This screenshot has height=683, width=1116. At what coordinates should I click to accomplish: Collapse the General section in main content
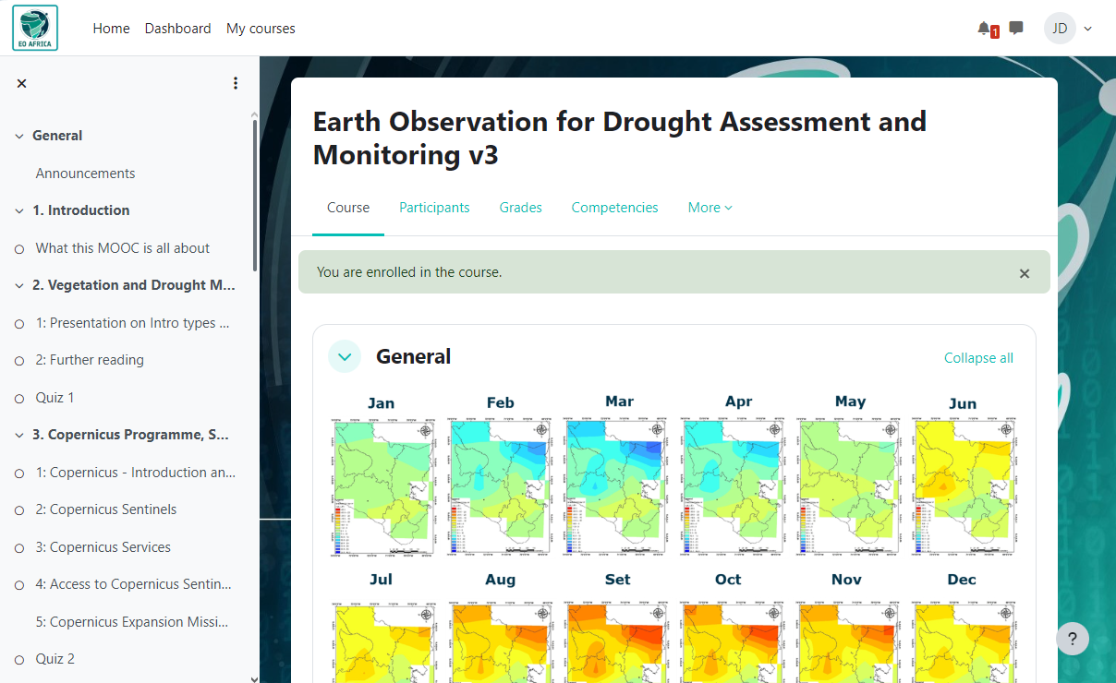[x=345, y=356]
